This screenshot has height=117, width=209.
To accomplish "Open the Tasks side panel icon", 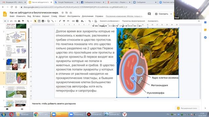I will pos(205,38).
